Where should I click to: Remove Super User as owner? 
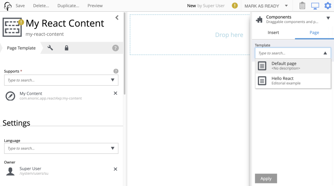115,169
